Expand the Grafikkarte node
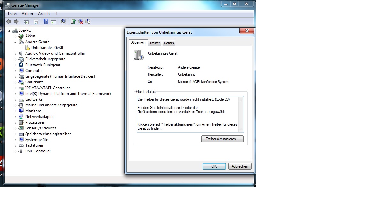The height and width of the screenshot is (207, 368). [x=15, y=82]
